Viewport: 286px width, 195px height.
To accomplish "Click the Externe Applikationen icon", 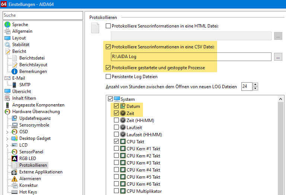I will (15, 172).
